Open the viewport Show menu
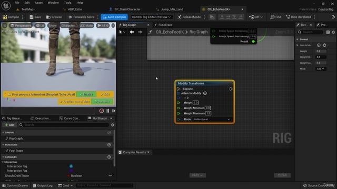Image resolution: width=337 pixels, height=189 pixels. [52, 26]
